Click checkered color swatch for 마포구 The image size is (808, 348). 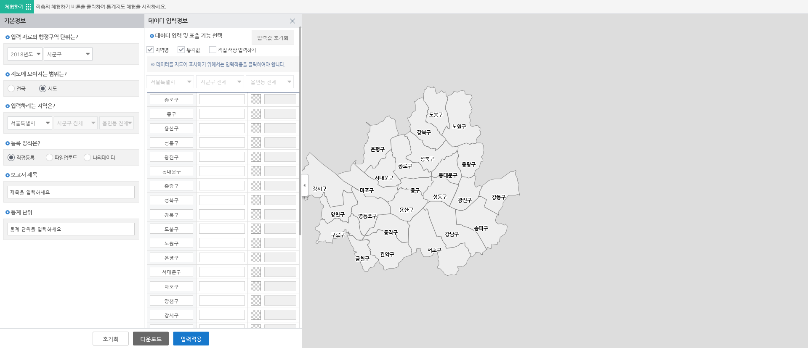[x=255, y=286]
